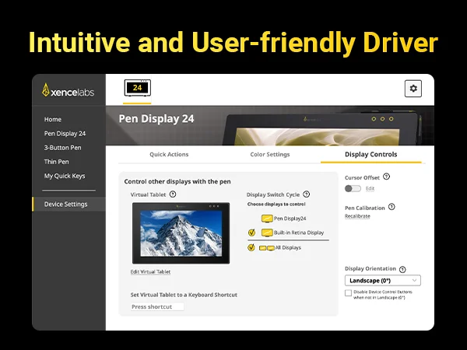Screen dimensions: 467x350
Task: Open the Cursor Offset help icon
Action: 386,177
